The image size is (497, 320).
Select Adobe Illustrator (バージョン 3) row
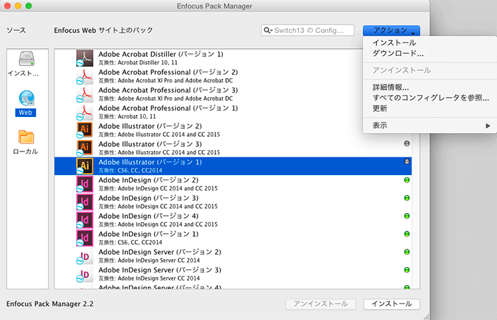tap(233, 148)
